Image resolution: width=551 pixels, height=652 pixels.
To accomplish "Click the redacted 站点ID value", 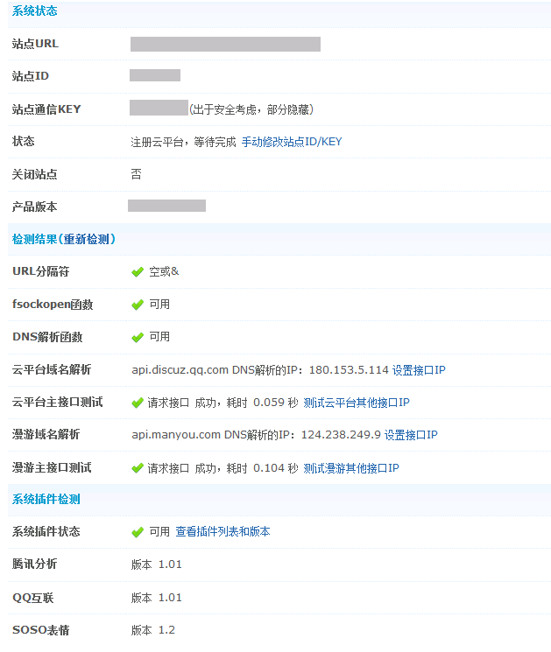I will click(155, 75).
